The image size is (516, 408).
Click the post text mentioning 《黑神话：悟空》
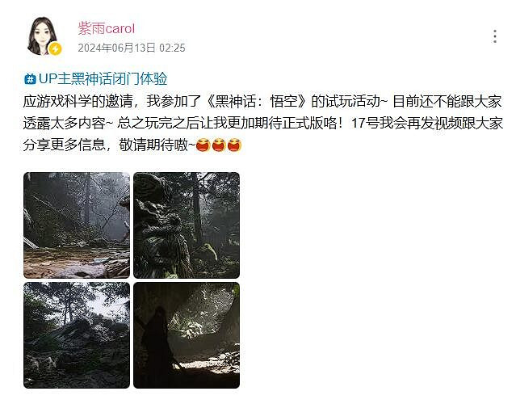(x=258, y=101)
